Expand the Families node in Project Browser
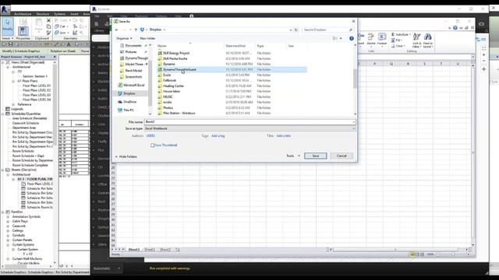The width and height of the screenshot is (499, 280). [x=3, y=212]
